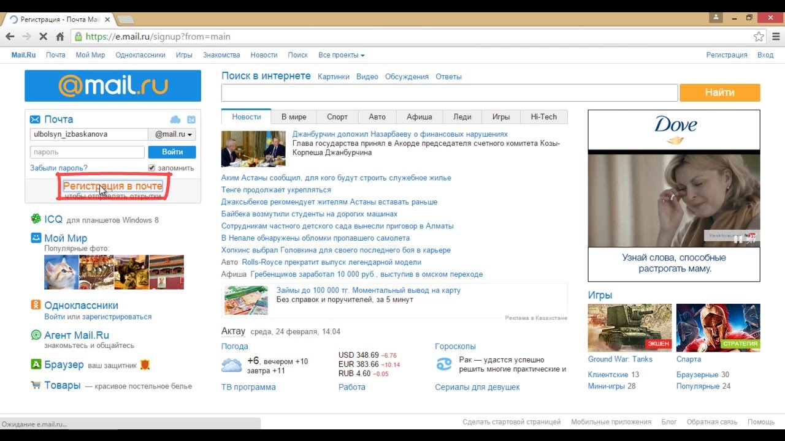Open the Браузерные games category link
Viewport: 785px width, 441px height.
(x=697, y=374)
